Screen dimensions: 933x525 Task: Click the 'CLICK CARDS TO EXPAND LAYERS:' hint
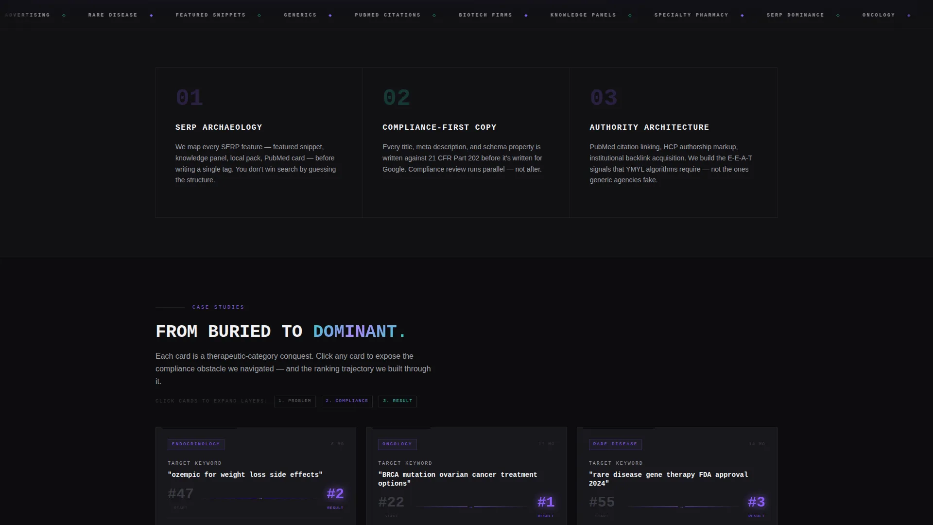211,401
